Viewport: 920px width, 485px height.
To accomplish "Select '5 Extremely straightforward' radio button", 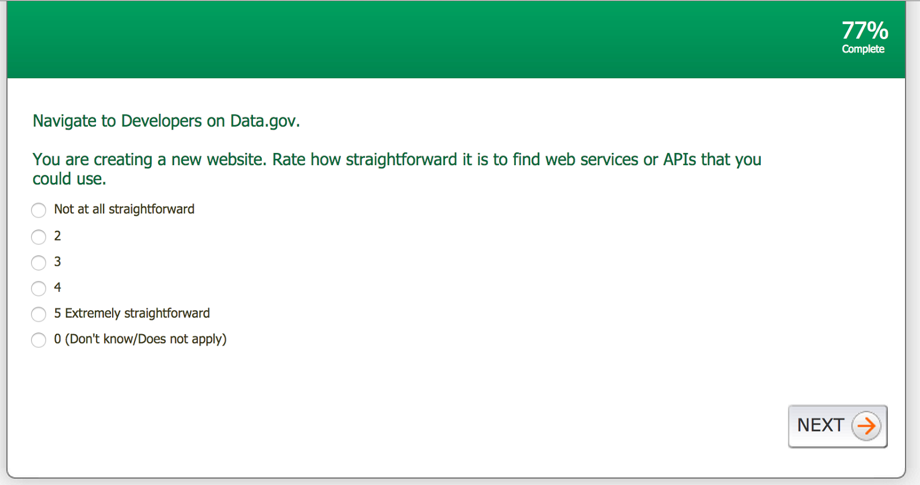I will pyautogui.click(x=39, y=314).
